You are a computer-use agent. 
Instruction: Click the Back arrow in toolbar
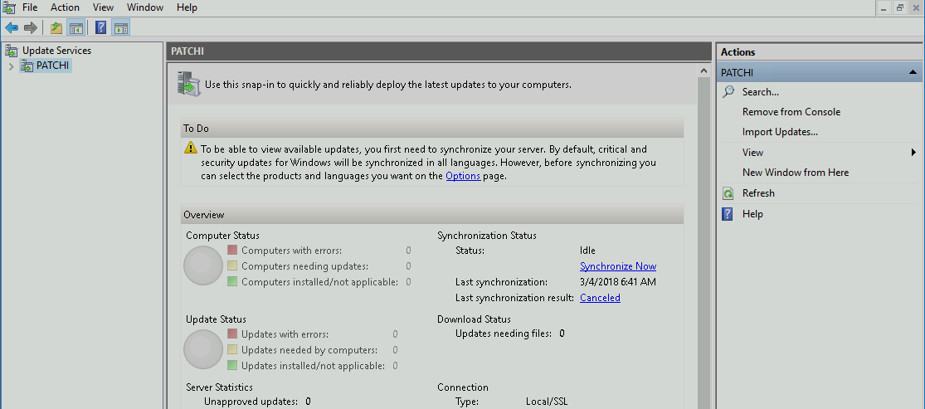click(x=12, y=28)
